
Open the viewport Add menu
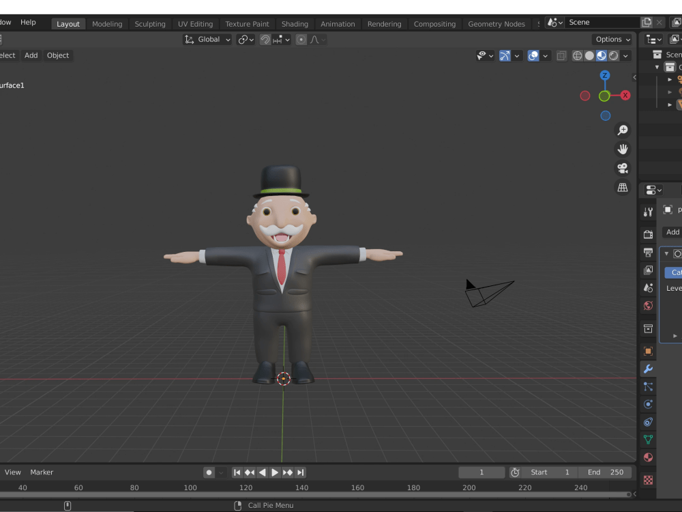pos(31,55)
